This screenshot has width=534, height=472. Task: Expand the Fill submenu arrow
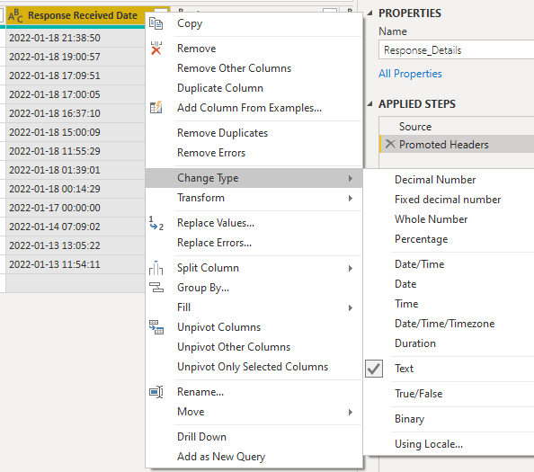coord(351,307)
